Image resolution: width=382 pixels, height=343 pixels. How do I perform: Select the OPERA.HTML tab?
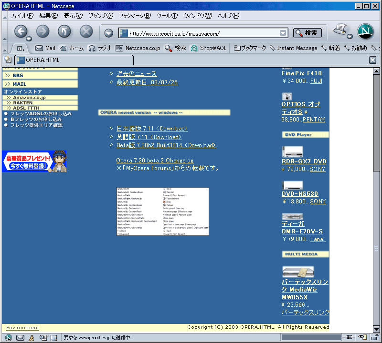[74, 60]
